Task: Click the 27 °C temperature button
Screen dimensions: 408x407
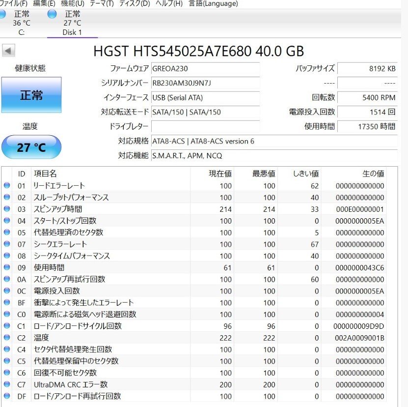Action: tap(31, 147)
